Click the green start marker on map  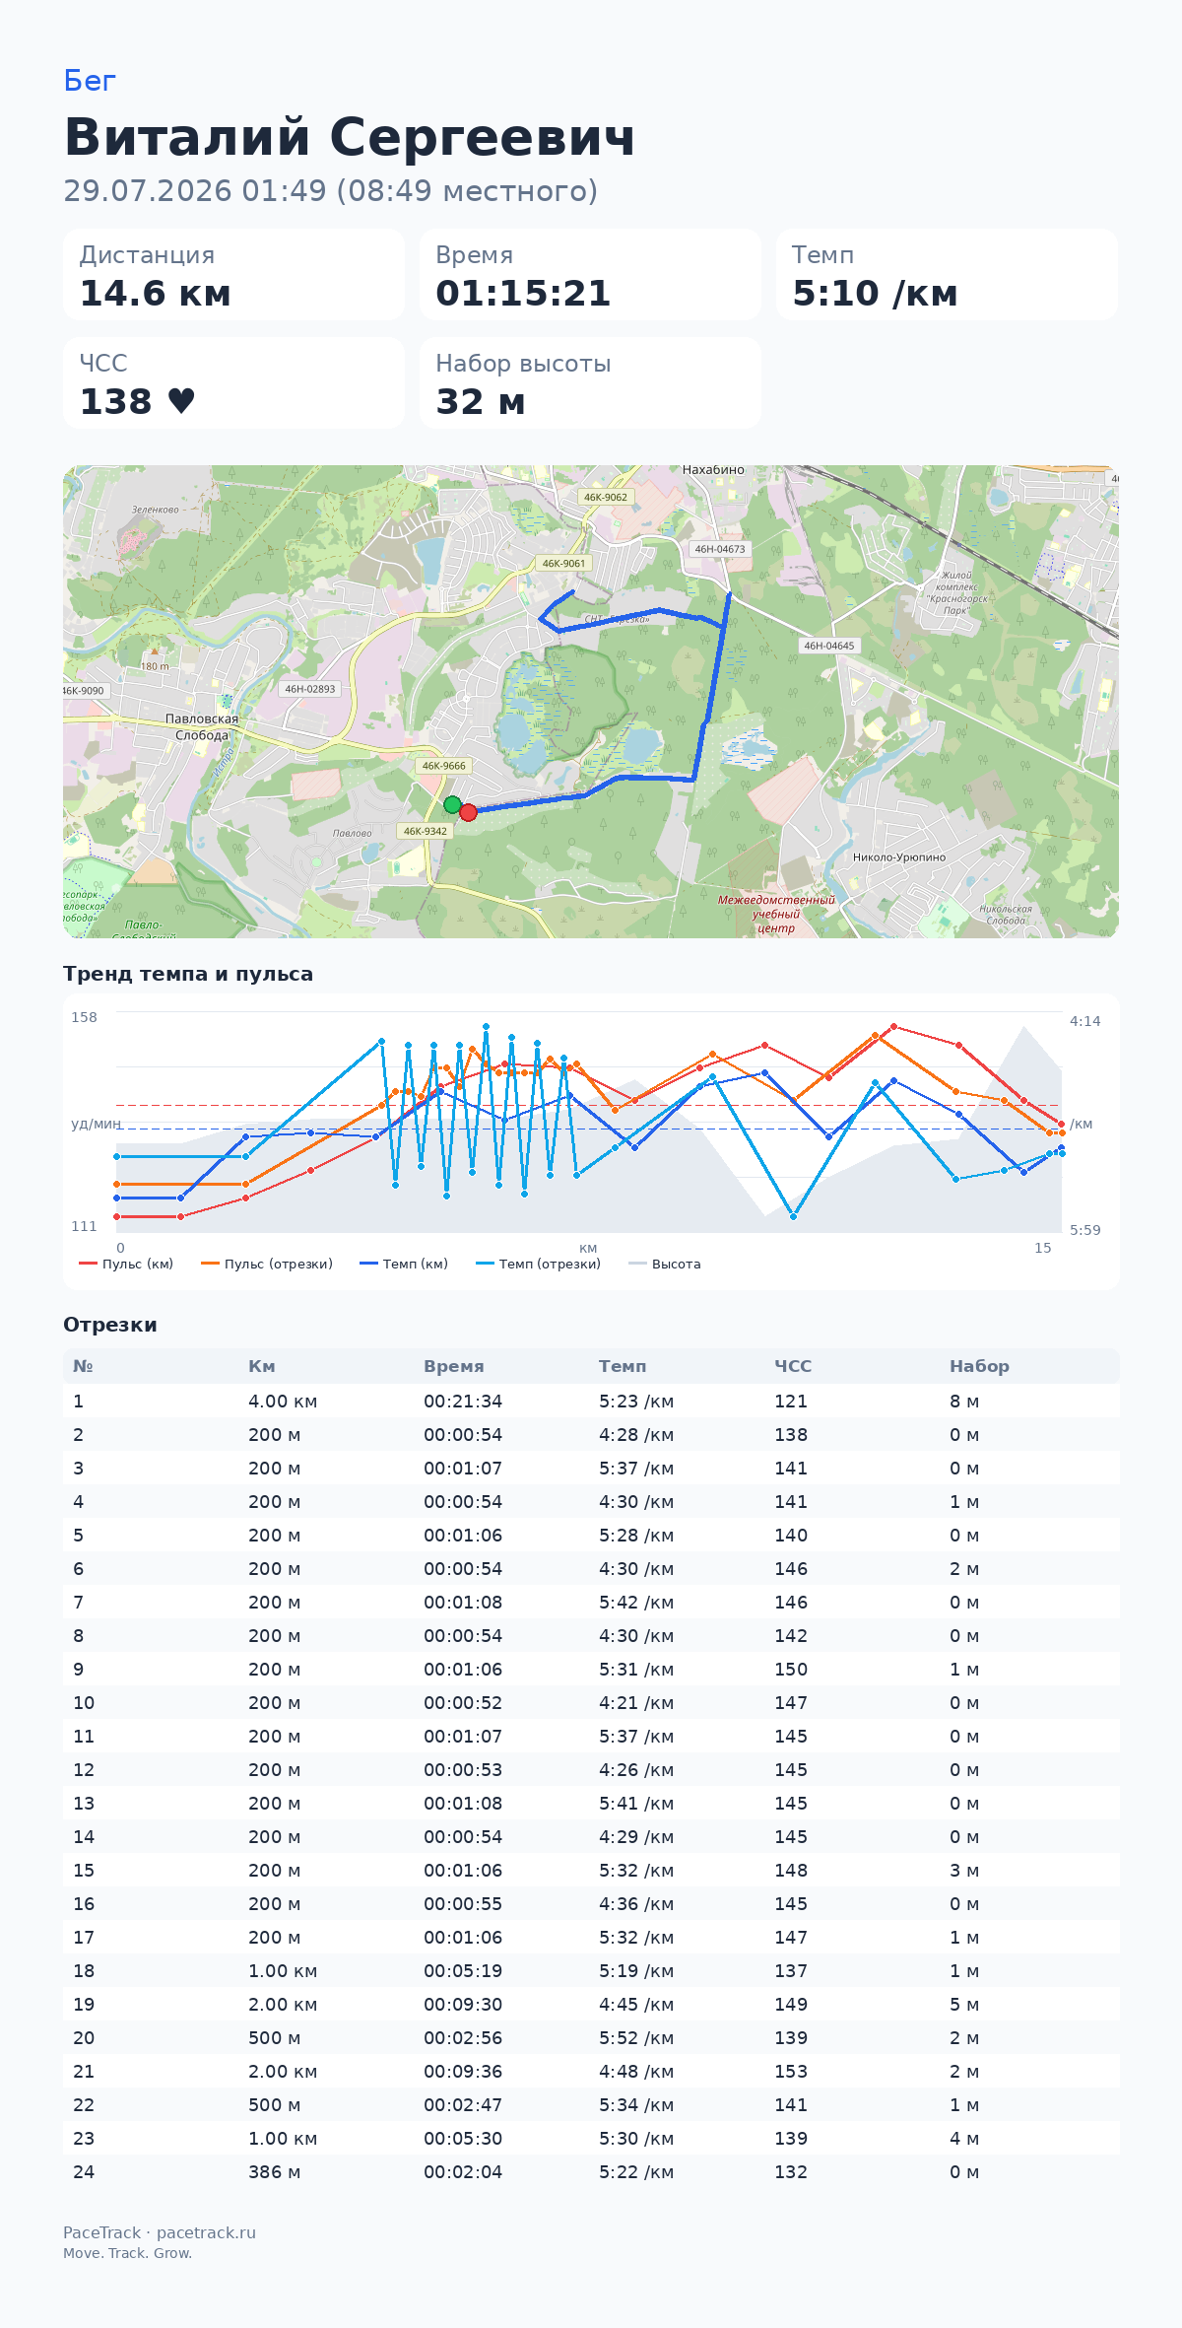tap(452, 804)
